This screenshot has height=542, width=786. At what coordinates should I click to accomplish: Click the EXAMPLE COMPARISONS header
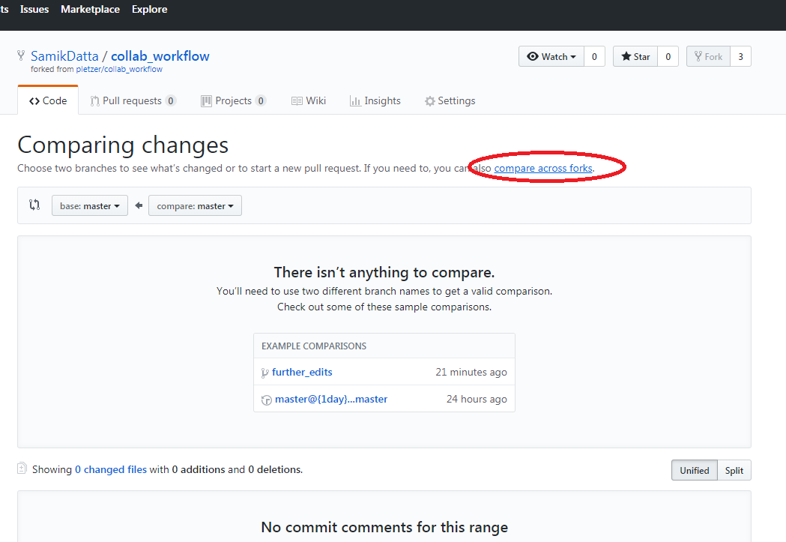tap(314, 346)
